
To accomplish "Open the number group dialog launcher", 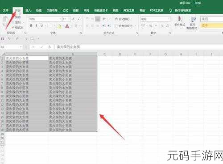I will [x=170, y=33].
